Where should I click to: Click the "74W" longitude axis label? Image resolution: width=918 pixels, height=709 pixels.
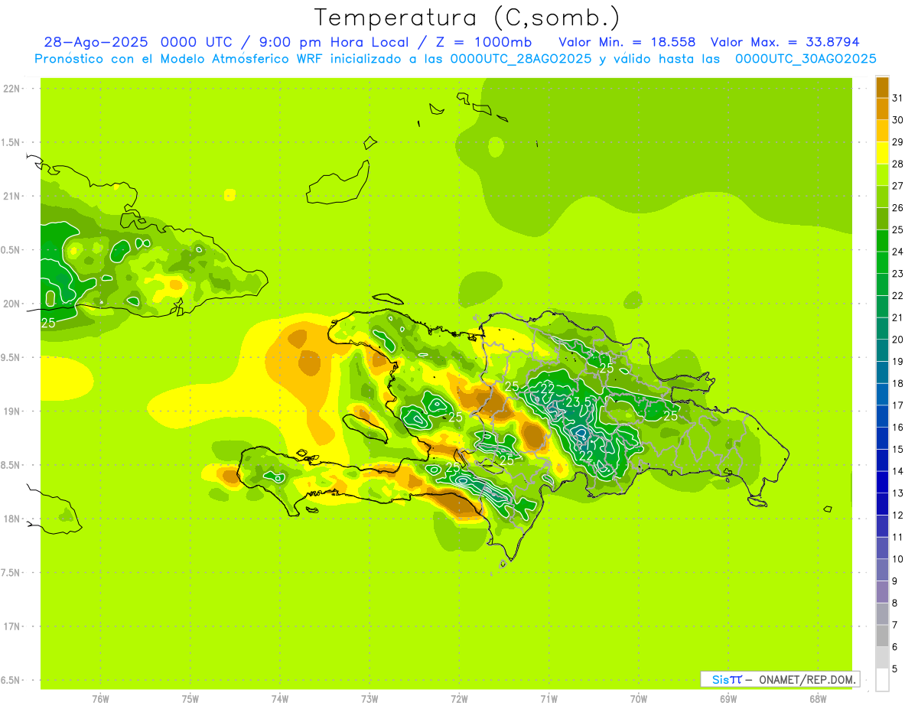280,699
